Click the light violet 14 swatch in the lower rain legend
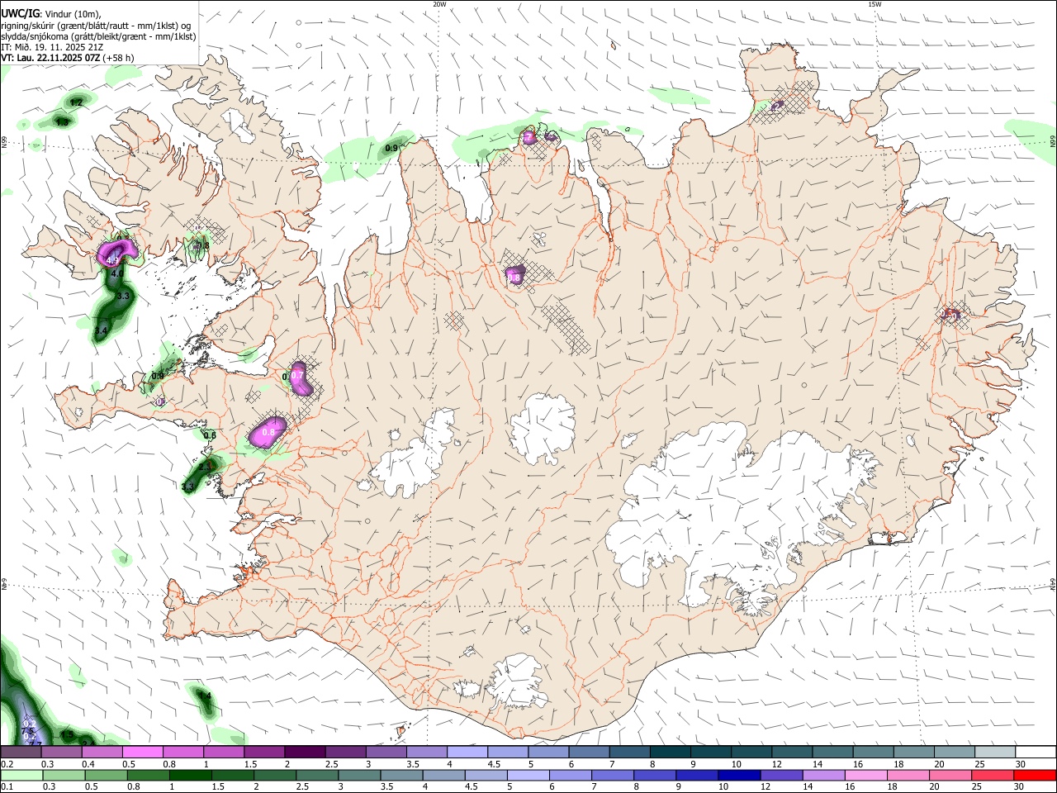 pos(824,775)
